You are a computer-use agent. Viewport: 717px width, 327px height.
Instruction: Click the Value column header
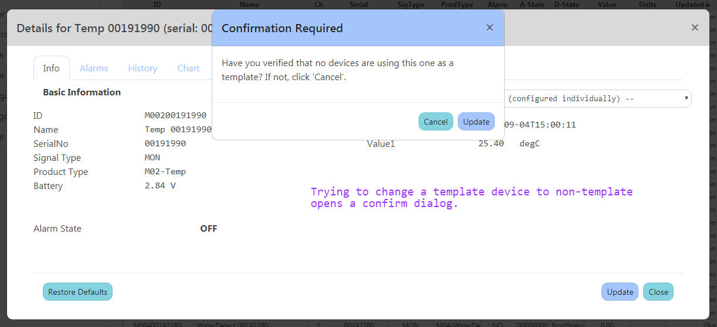607,4
